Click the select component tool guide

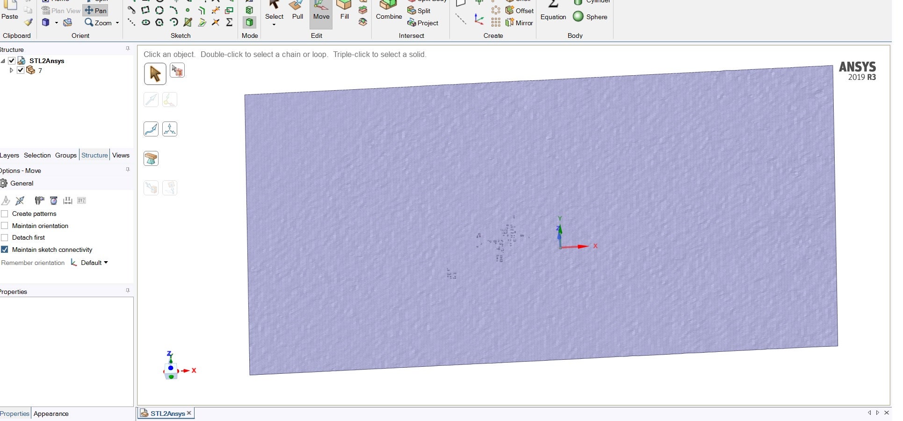click(x=177, y=71)
